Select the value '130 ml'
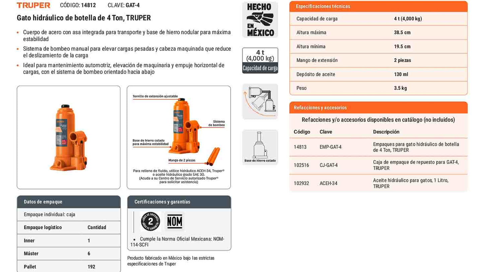 coord(401,74)
